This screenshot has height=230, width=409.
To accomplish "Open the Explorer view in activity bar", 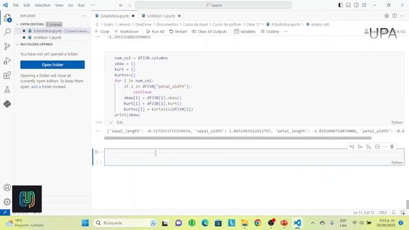I will (7, 18).
